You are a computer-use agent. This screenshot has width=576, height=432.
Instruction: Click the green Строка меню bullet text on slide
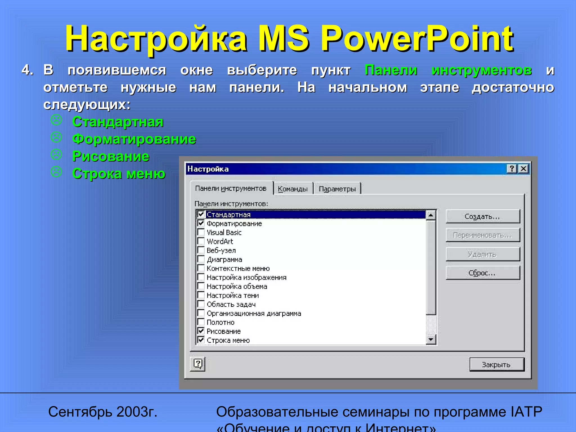pos(119,174)
